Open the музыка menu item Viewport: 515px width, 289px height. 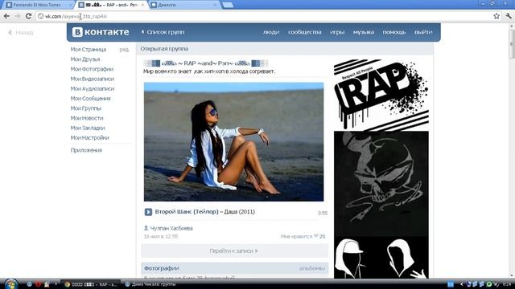(x=364, y=32)
